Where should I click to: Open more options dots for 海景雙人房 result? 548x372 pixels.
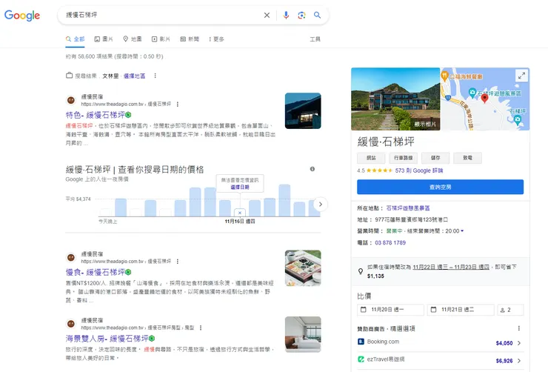[x=201, y=328]
